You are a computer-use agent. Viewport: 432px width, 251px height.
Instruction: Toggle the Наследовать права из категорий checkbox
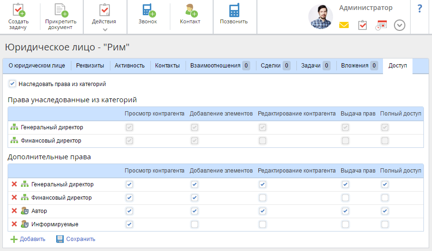coord(12,84)
